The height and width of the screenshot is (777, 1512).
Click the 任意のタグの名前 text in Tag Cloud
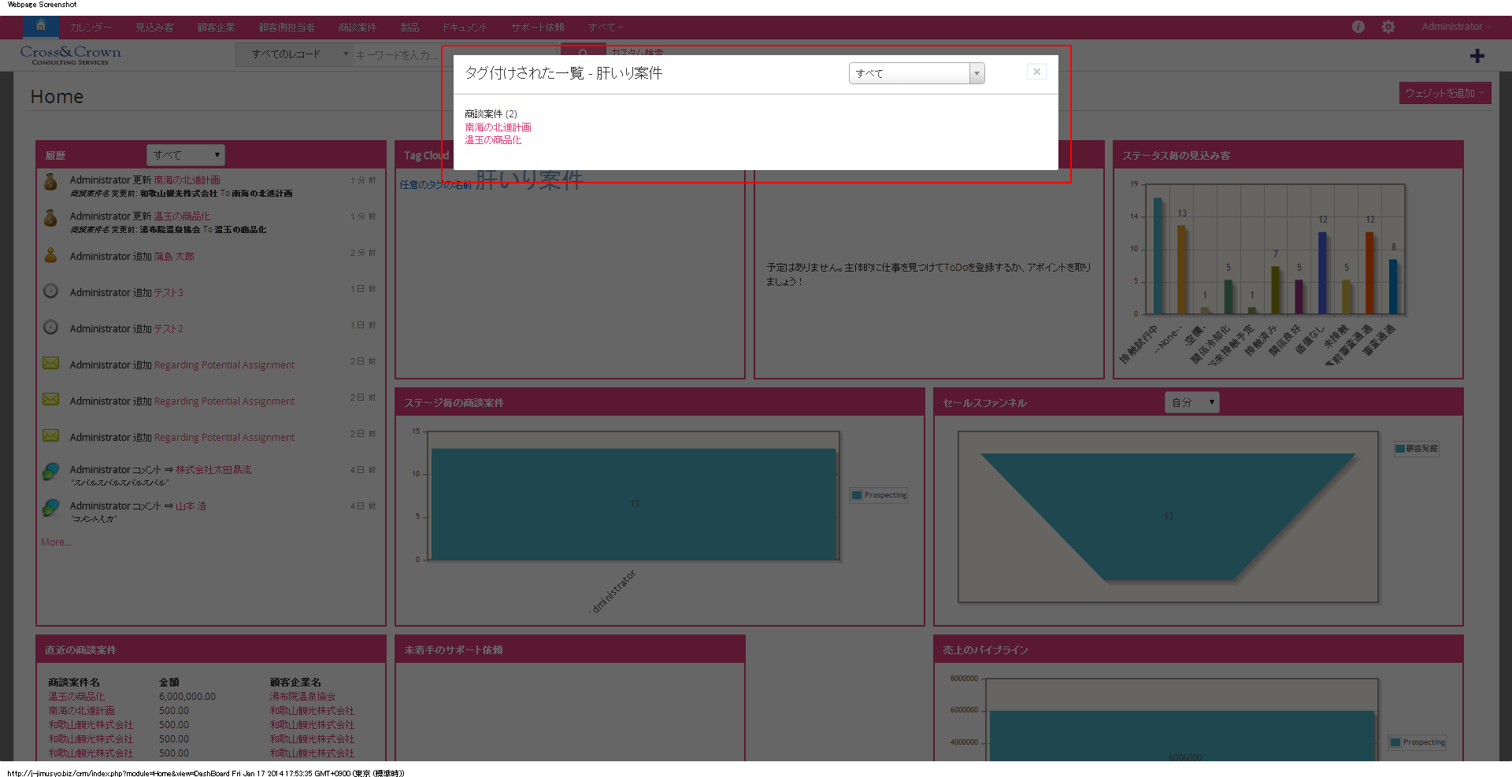pos(435,185)
